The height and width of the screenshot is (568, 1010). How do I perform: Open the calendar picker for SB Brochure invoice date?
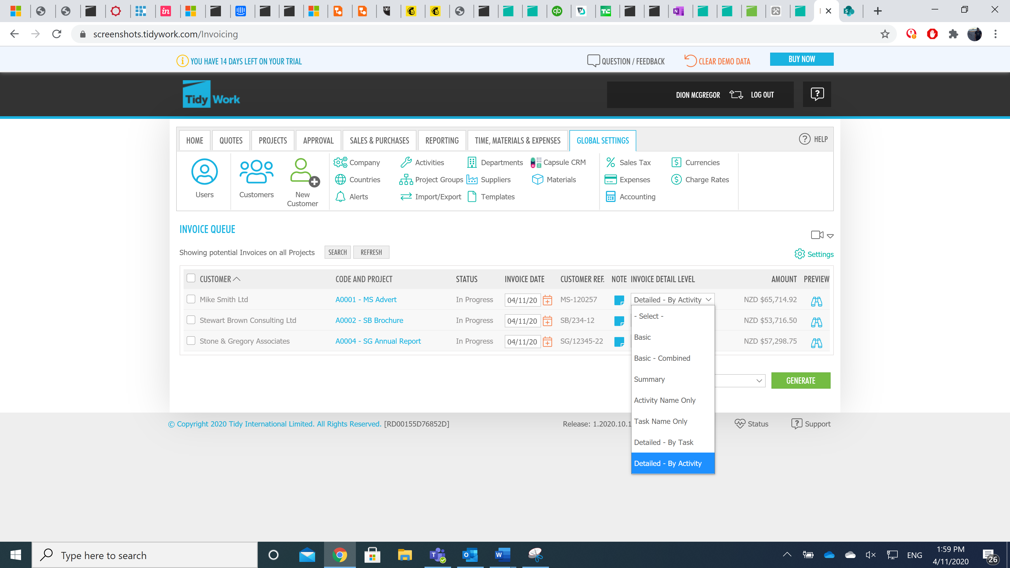[x=547, y=321]
